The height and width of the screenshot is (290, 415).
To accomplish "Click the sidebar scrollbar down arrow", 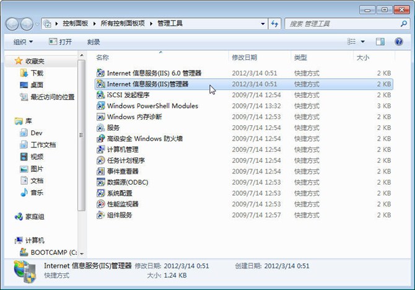I will 82,253.
